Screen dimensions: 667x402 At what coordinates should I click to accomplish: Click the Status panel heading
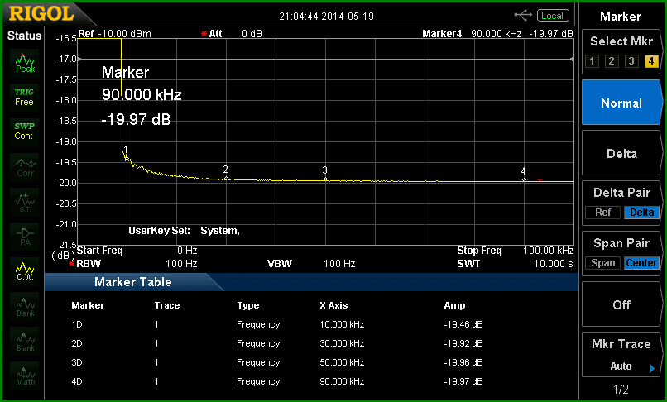tap(24, 36)
